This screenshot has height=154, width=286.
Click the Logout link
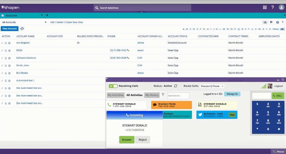click(x=279, y=86)
